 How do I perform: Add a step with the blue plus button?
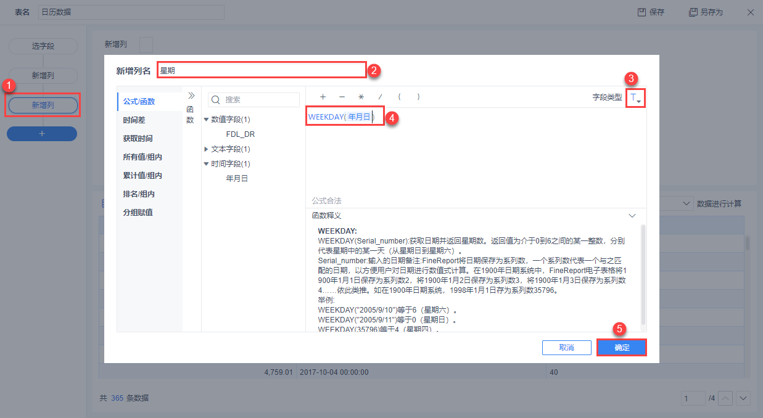coord(42,134)
